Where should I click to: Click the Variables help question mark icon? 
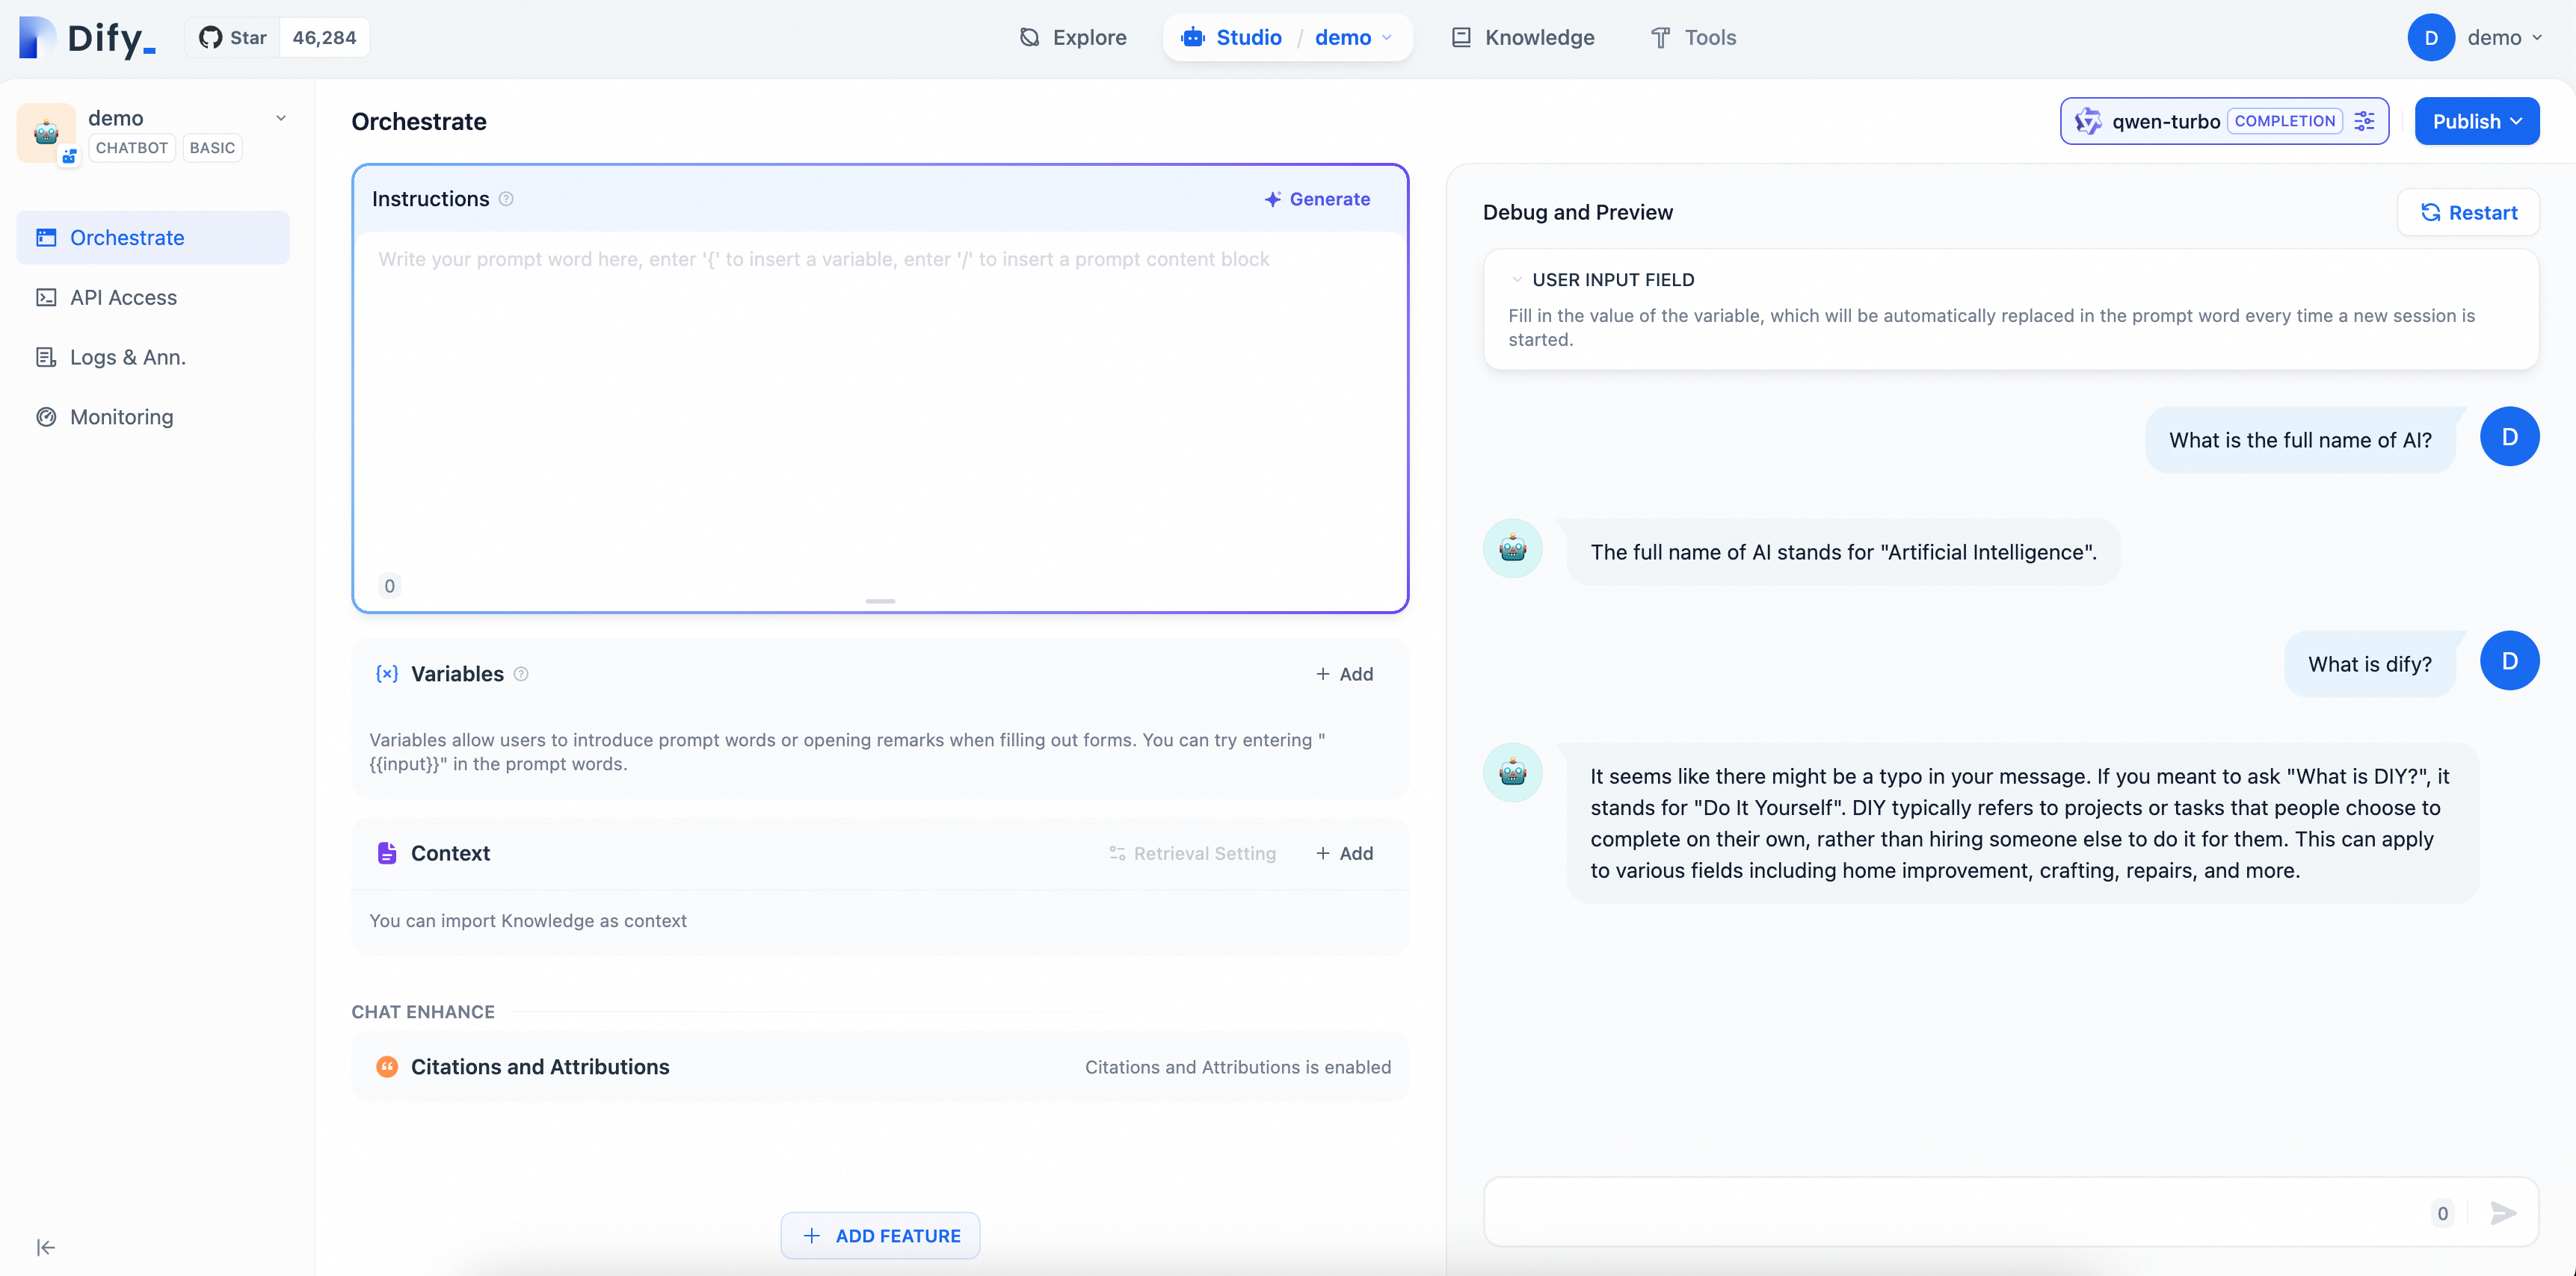tap(521, 675)
